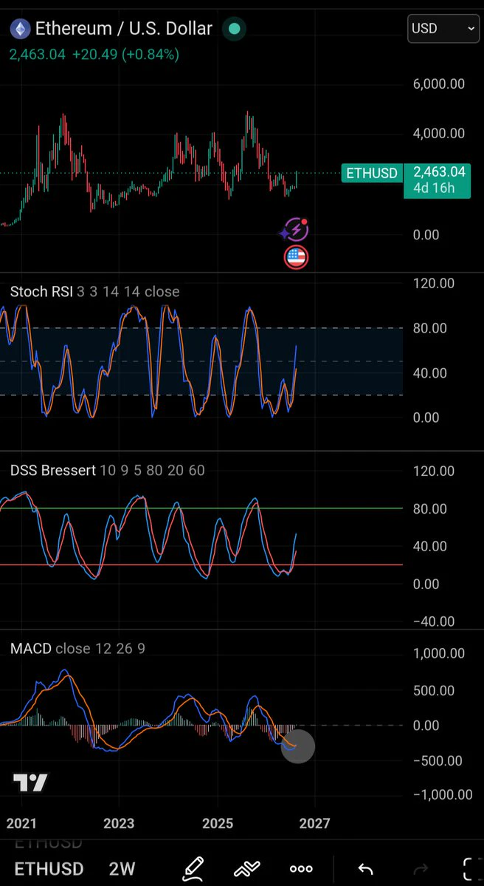Open the USD currency dropdown
Viewport: 484px width, 886px height.
pos(443,28)
